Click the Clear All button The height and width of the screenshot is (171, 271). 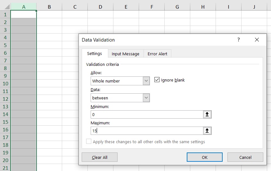pyautogui.click(x=100, y=157)
